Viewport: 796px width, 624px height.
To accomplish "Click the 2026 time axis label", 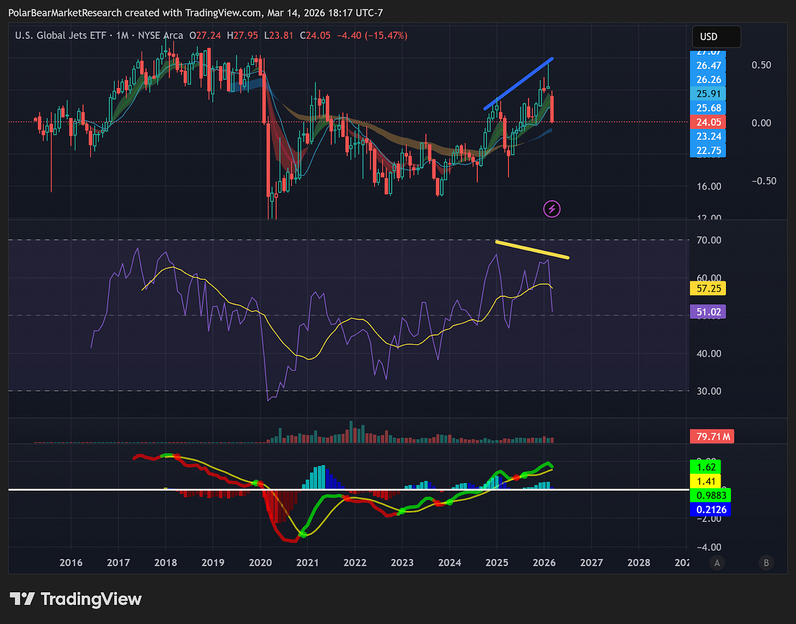I will point(544,563).
